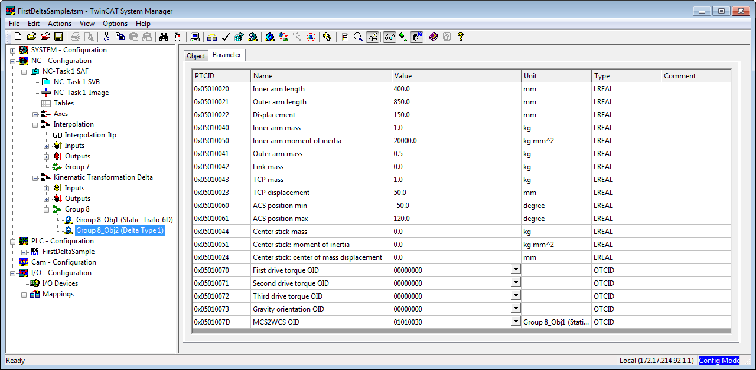Sort by the PTCID column header
756x370 pixels.
pos(221,76)
